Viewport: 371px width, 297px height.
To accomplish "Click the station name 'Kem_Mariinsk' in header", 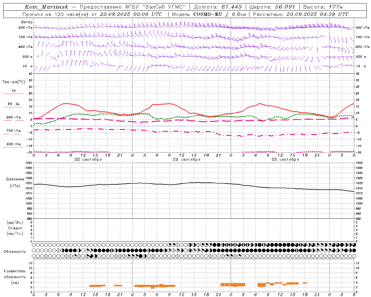I will pyautogui.click(x=46, y=7).
